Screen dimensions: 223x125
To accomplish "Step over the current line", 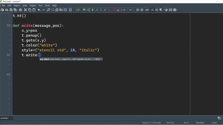I will tap(97, 10).
